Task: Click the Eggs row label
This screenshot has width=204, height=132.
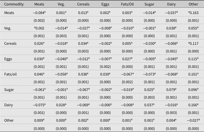Action: [9, 59]
